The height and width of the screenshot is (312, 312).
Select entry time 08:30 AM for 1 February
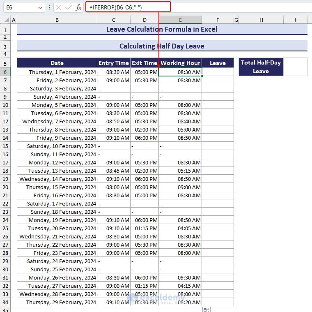click(x=114, y=72)
